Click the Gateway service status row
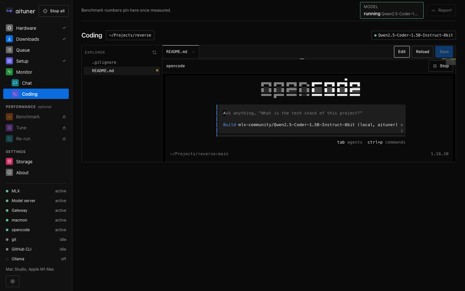The height and width of the screenshot is (291, 465). coord(36,210)
